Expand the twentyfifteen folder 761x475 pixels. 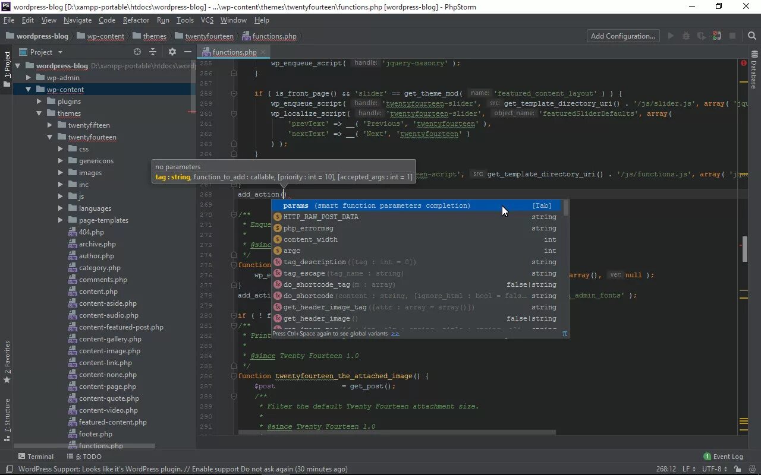[50, 125]
